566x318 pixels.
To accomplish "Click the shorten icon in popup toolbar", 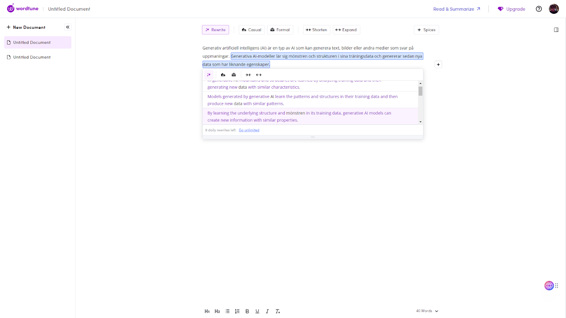I will [248, 75].
